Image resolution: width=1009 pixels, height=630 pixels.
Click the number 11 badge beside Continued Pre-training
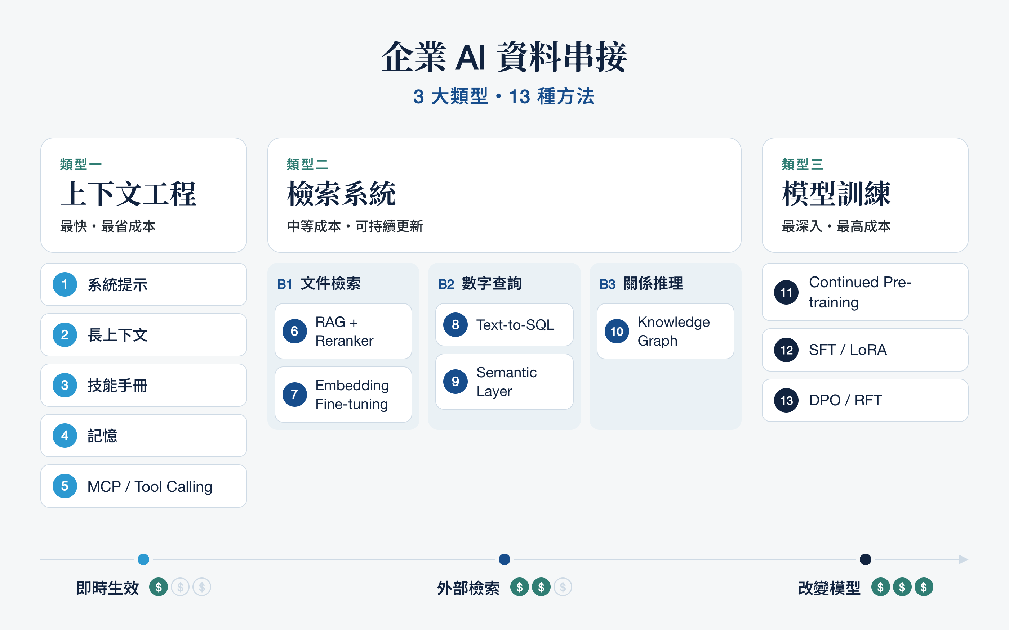point(786,292)
